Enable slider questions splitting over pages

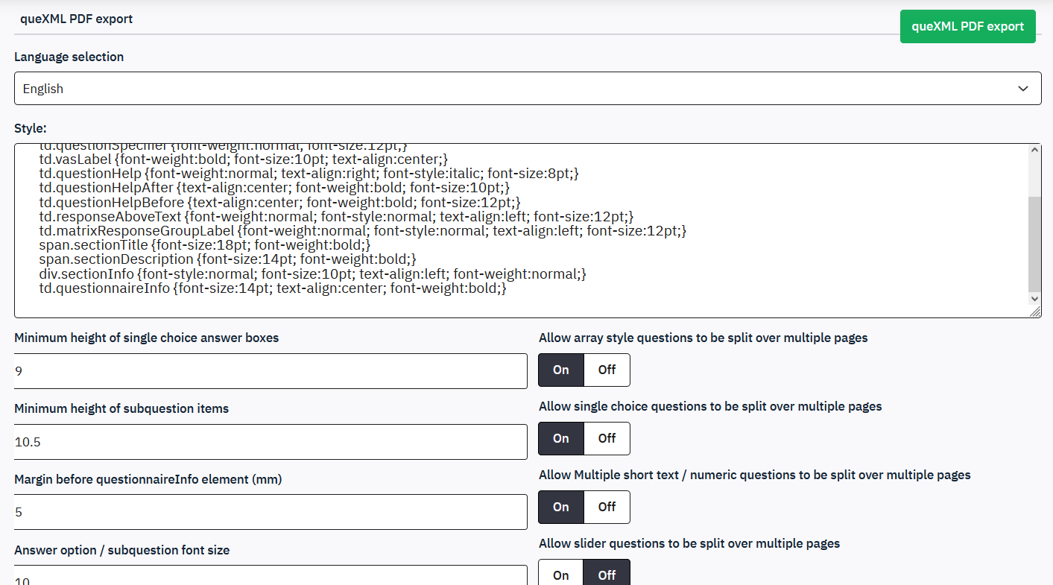561,575
